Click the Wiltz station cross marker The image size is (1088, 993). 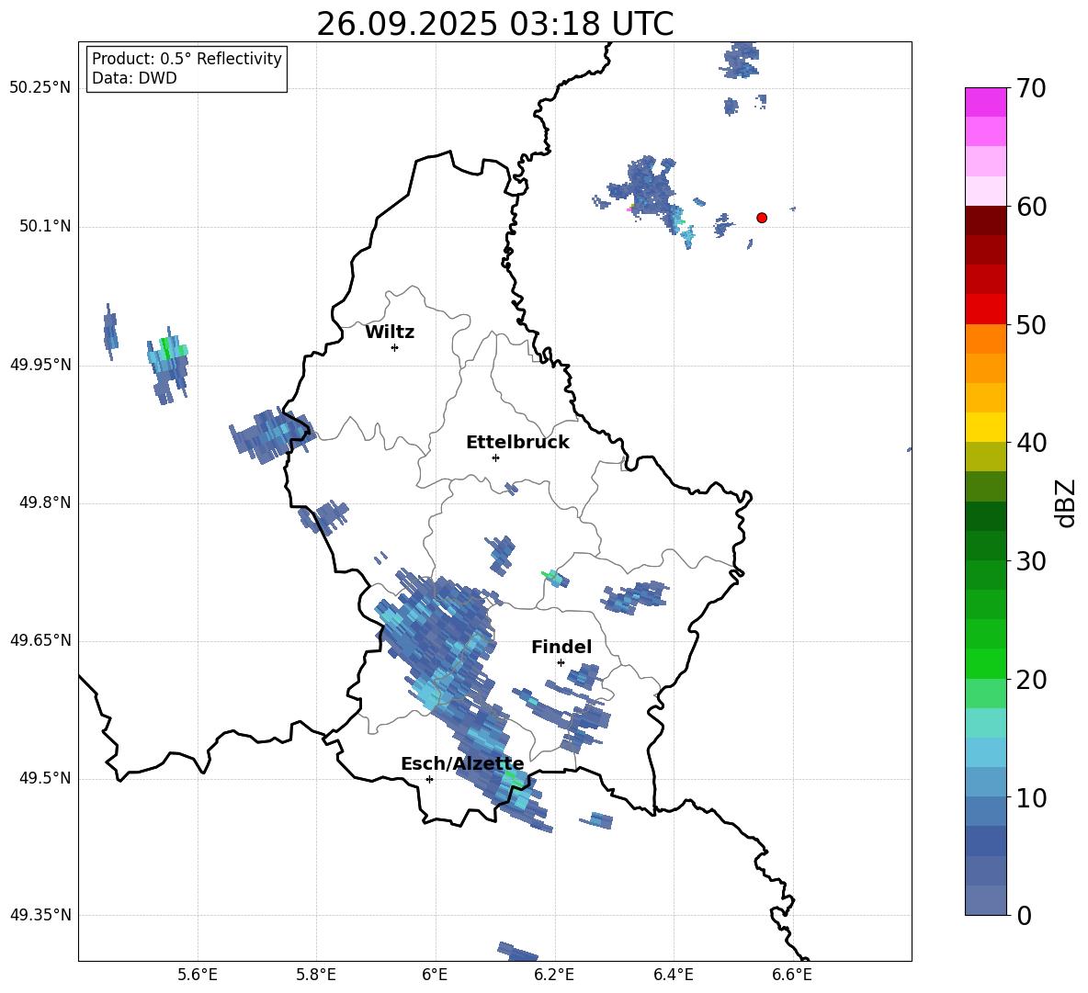tap(395, 347)
